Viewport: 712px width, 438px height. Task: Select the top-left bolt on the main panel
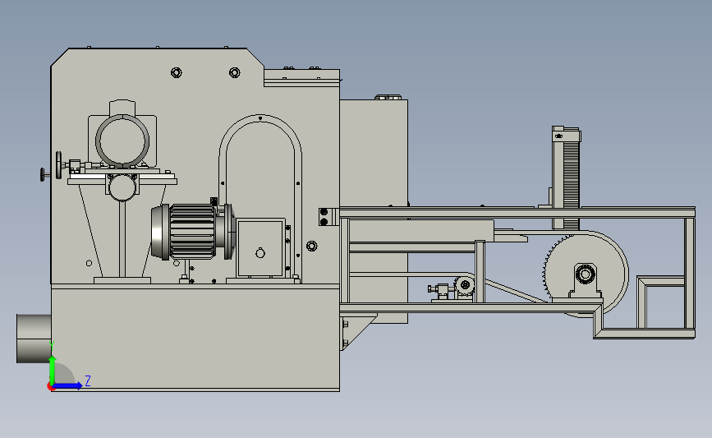(177, 72)
